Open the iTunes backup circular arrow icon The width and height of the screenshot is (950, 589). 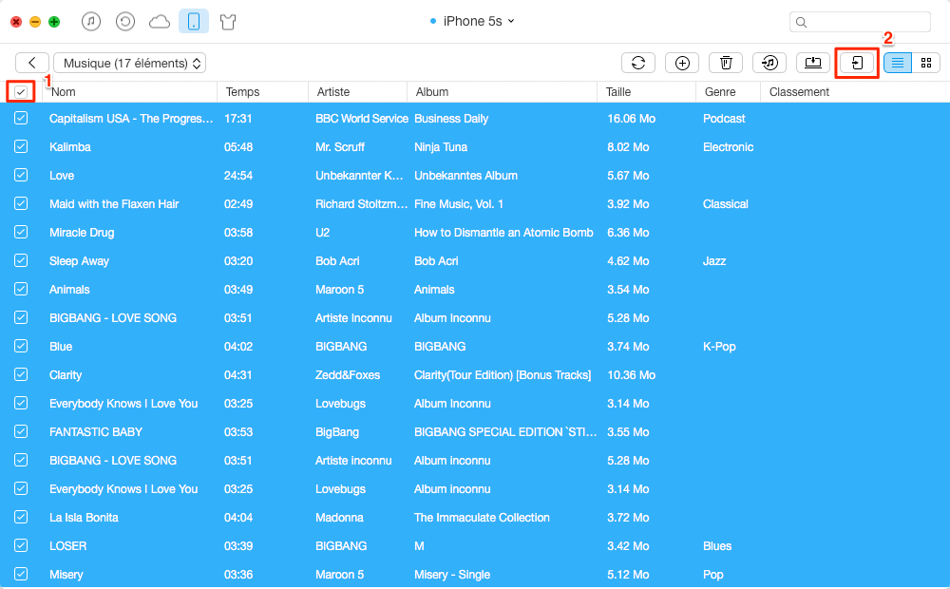[124, 22]
